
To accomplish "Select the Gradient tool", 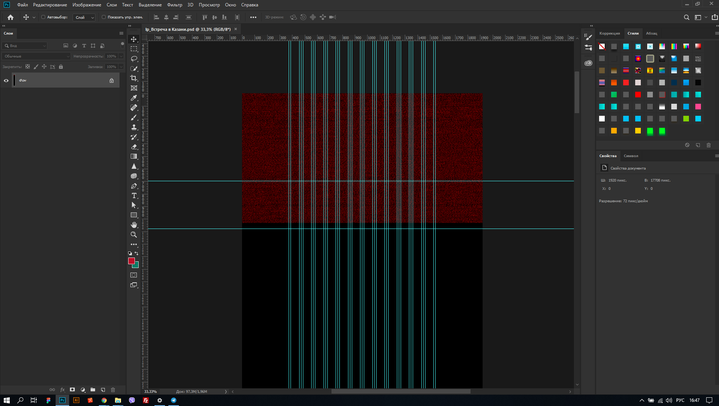I will pyautogui.click(x=134, y=156).
